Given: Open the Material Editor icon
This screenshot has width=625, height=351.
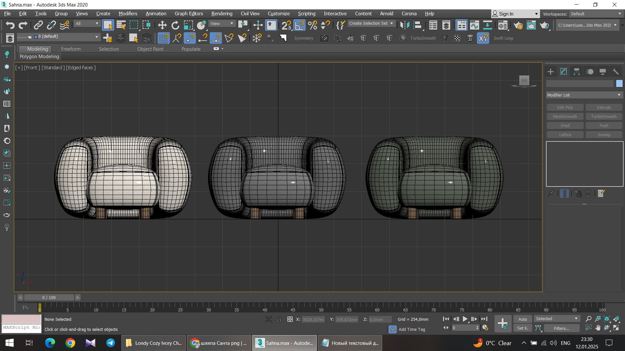Looking at the screenshot, I should tap(503, 25).
